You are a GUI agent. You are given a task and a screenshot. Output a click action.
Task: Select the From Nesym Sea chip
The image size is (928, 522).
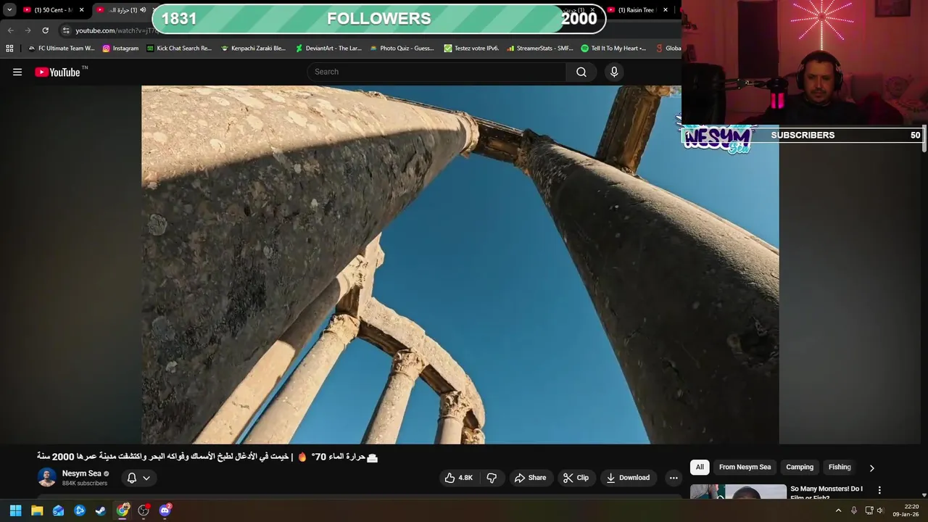click(745, 467)
